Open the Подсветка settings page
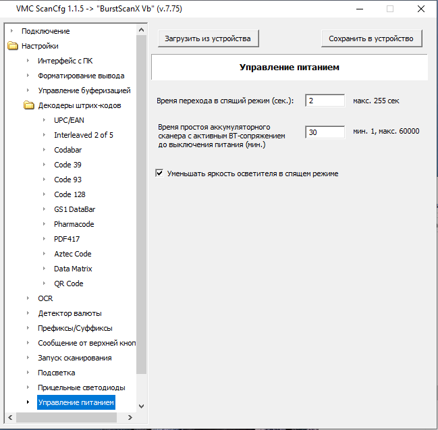The height and width of the screenshot is (430, 438). 56,373
